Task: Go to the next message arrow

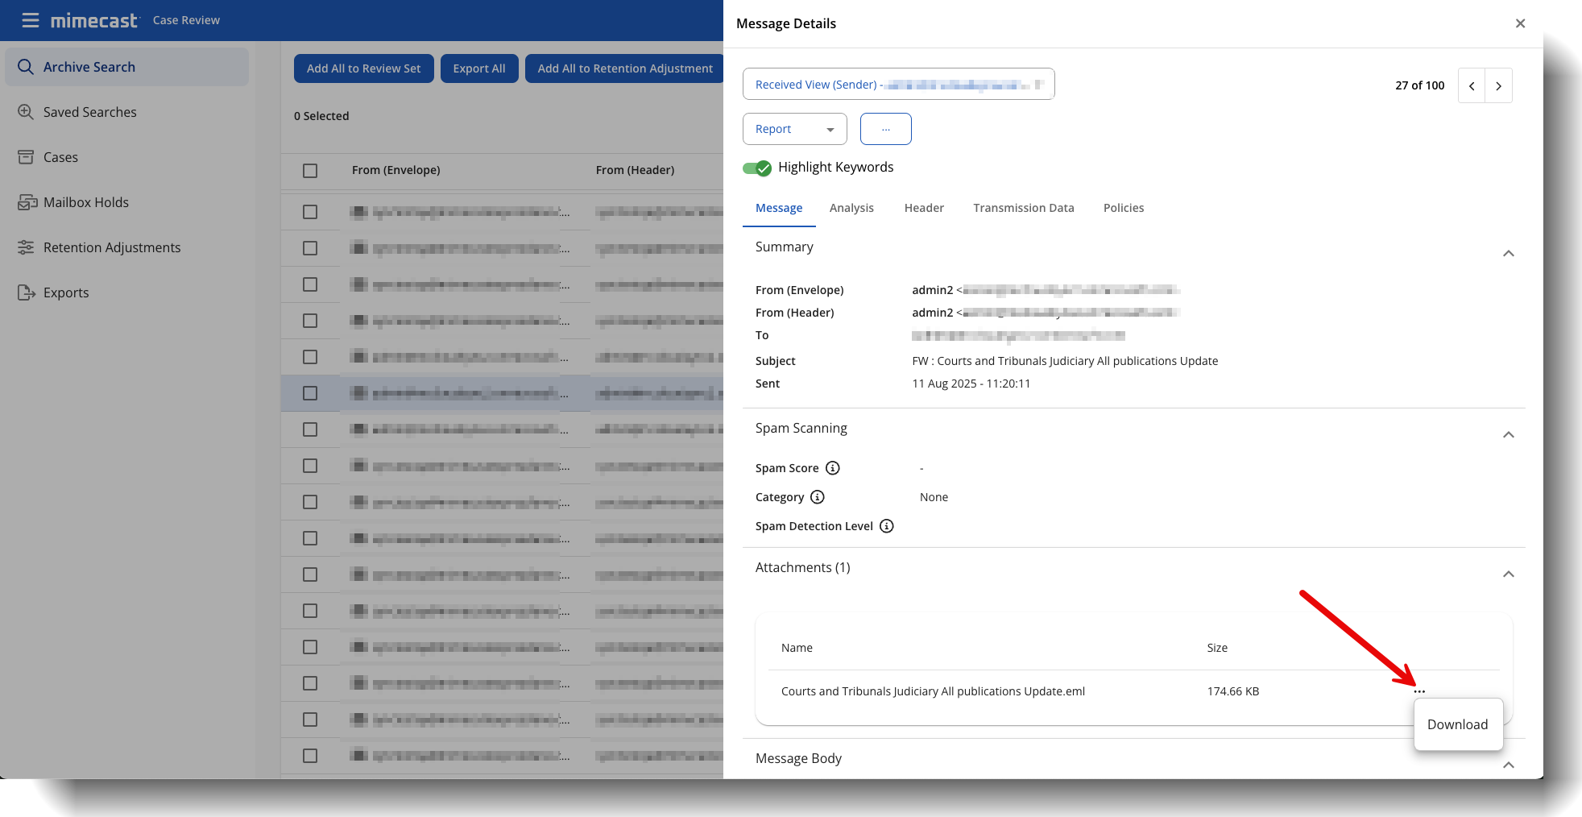Action: pyautogui.click(x=1498, y=85)
